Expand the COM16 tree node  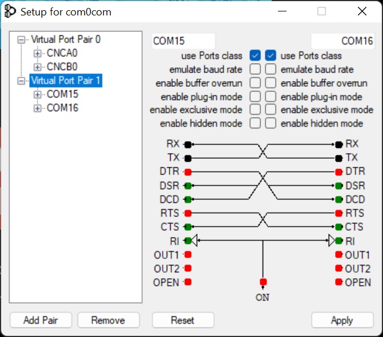pyautogui.click(x=37, y=109)
